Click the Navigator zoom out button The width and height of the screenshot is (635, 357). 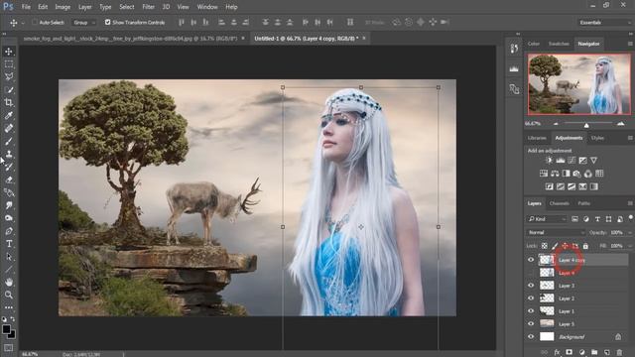tap(556, 124)
